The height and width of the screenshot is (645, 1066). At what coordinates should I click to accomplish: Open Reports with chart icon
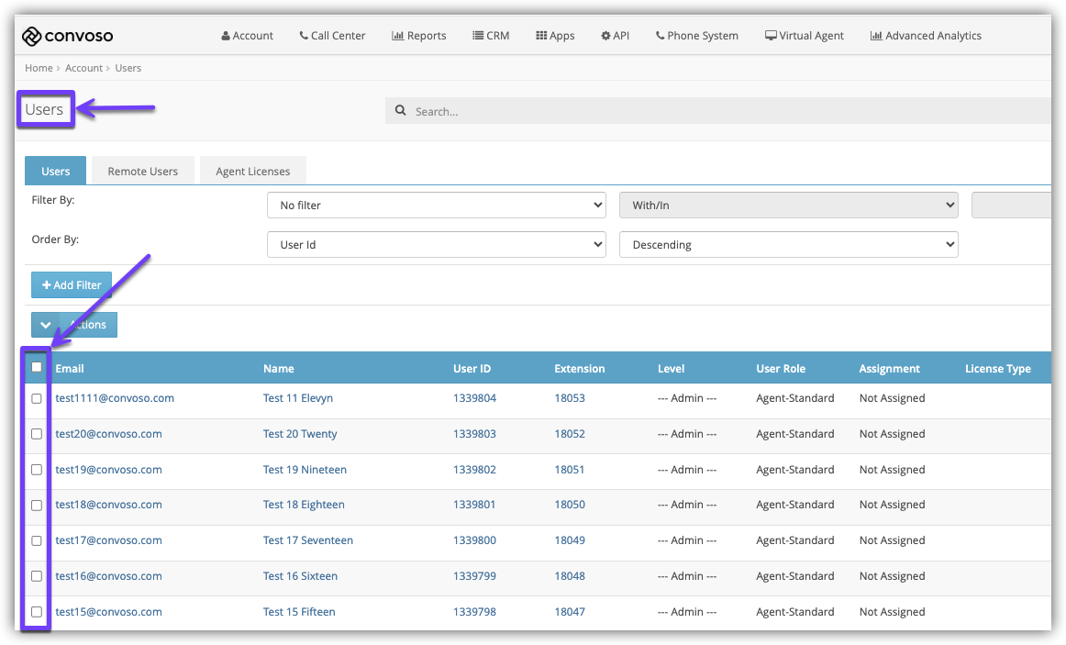418,36
